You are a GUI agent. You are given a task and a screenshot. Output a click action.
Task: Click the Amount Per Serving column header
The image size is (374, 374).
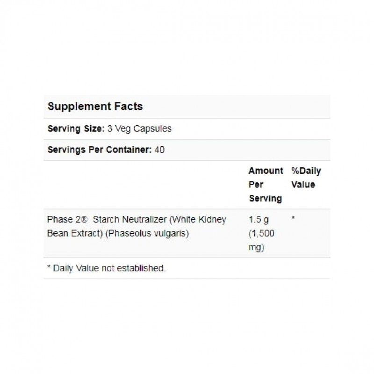pyautogui.click(x=266, y=184)
